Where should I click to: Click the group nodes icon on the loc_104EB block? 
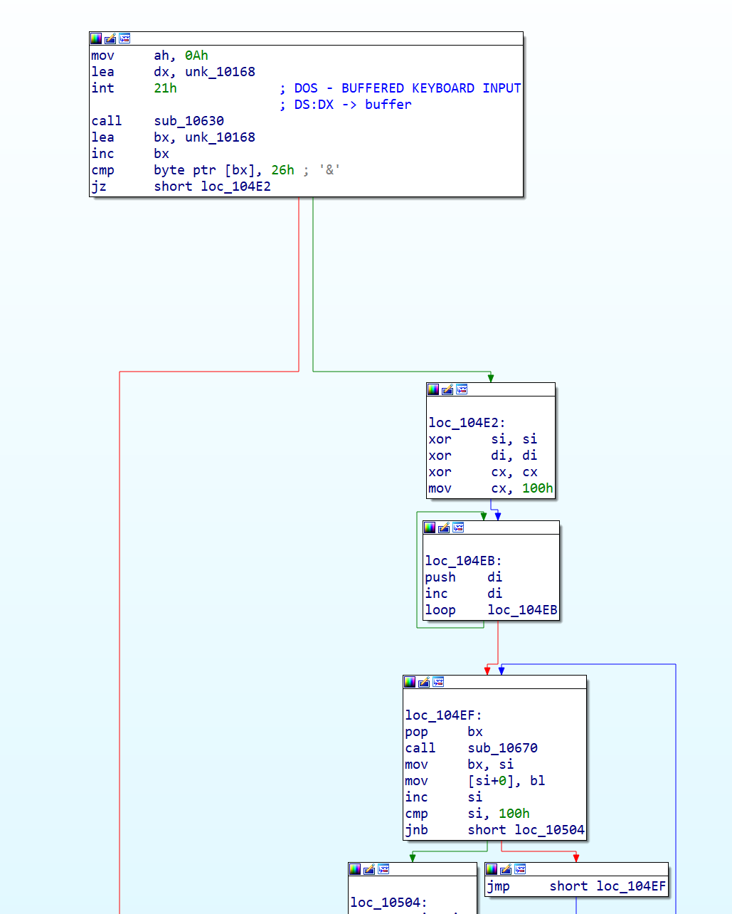point(458,527)
